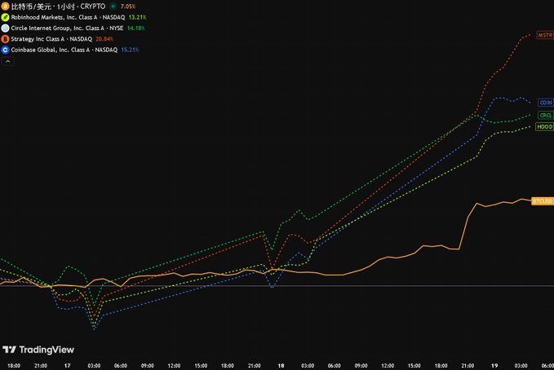
Task: Click the green market status dot
Action: point(113,7)
